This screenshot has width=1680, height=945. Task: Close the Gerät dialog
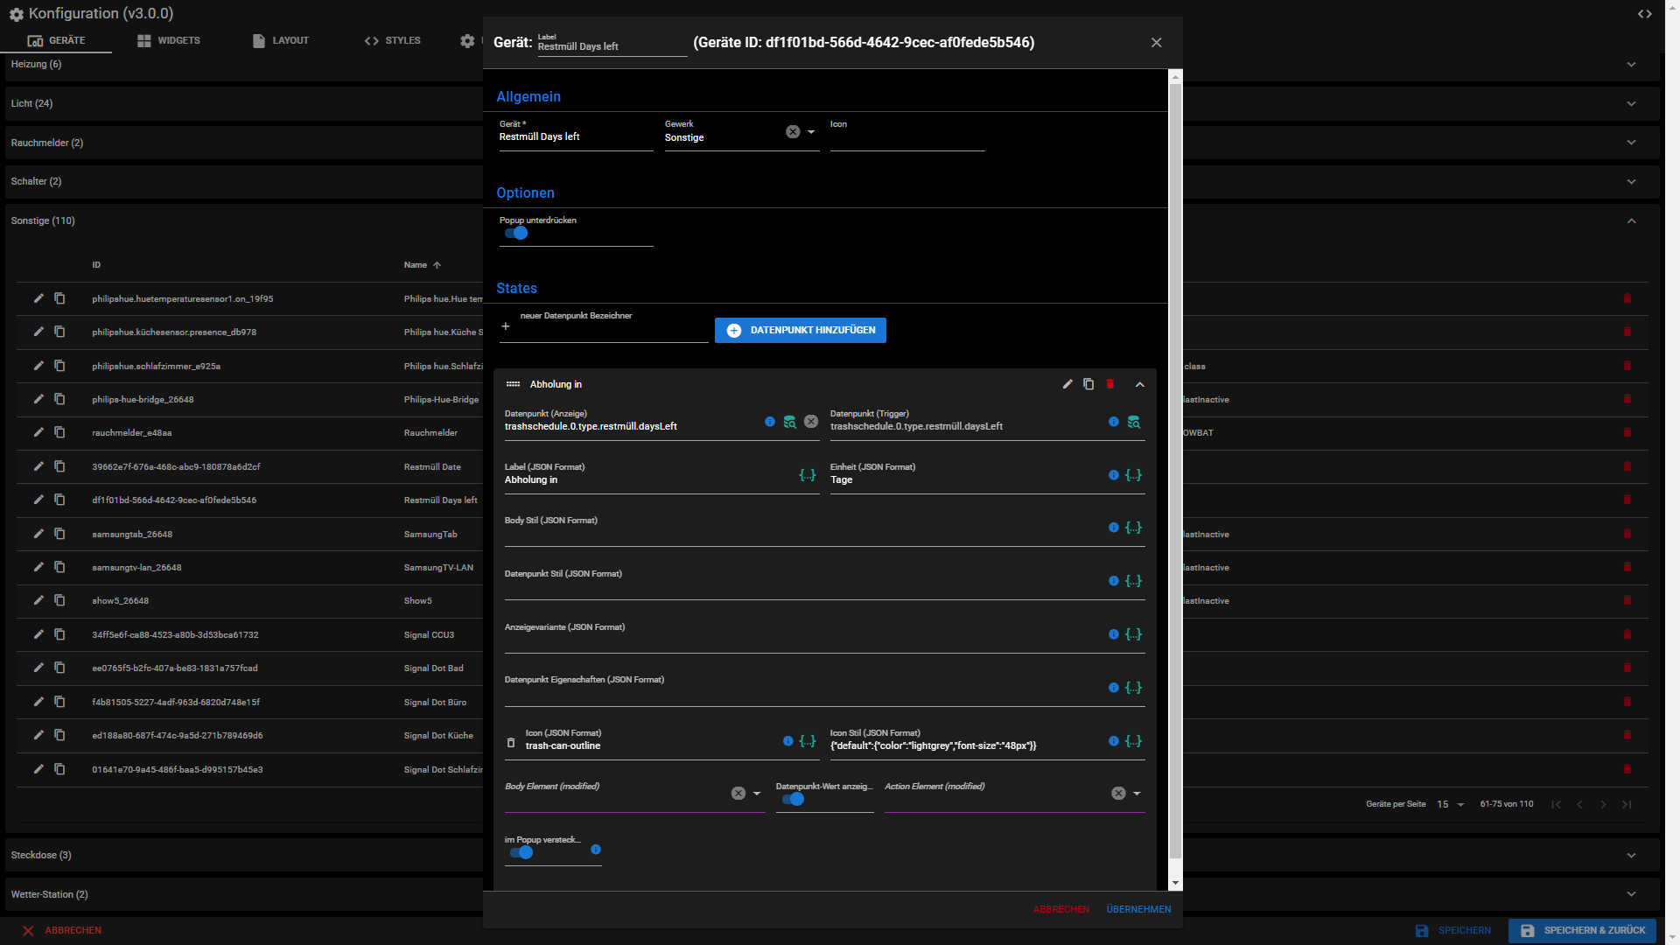pyautogui.click(x=1157, y=43)
